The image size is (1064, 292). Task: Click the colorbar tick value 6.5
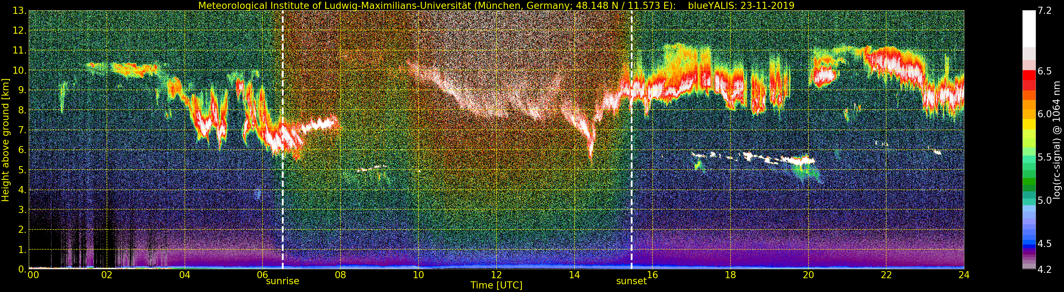pos(1045,72)
